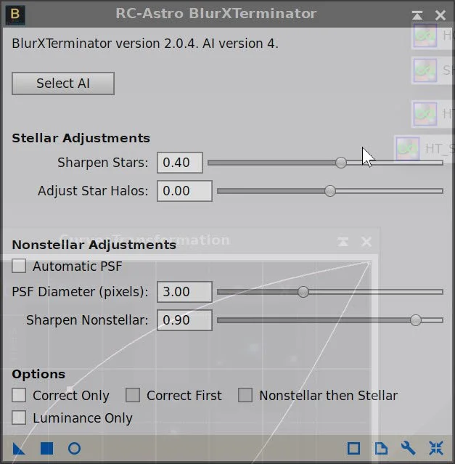Click the BlurXTerminator window title bar

216,14
